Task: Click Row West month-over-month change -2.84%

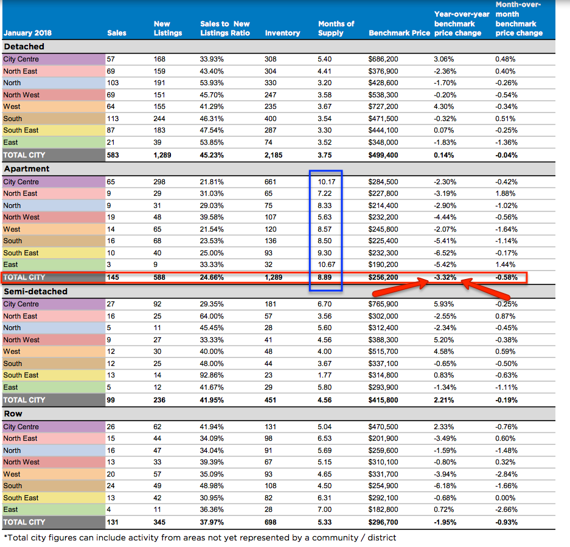Action: pyautogui.click(x=506, y=474)
